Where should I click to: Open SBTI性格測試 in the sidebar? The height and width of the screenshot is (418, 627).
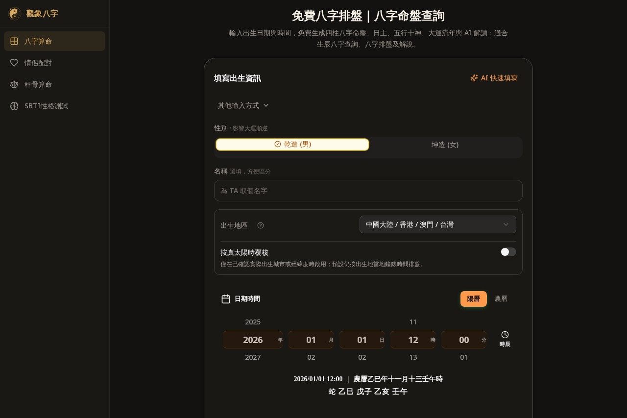(54, 106)
